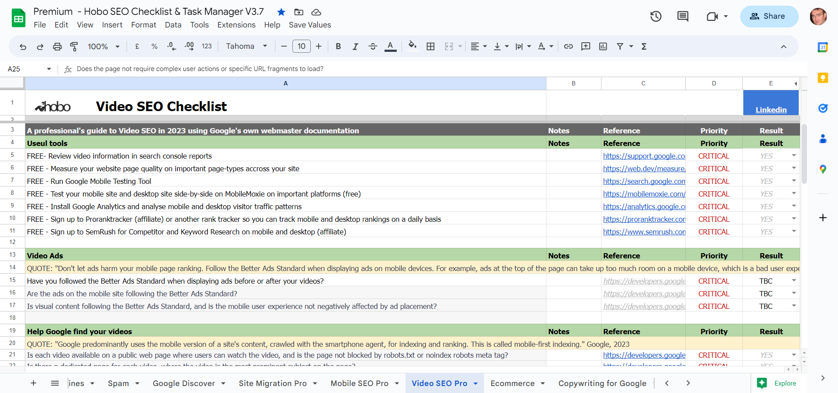The height and width of the screenshot is (393, 838).
Task: Open version history clock icon
Action: tap(656, 17)
